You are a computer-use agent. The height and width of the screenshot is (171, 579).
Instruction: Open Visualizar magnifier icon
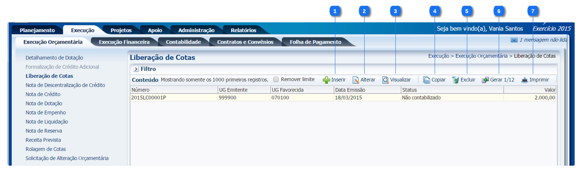coord(385,80)
